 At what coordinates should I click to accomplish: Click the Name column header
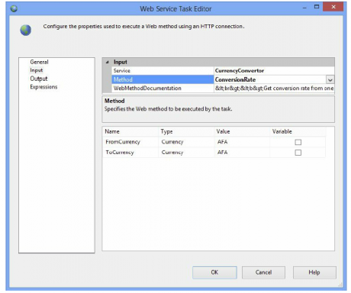click(112, 131)
